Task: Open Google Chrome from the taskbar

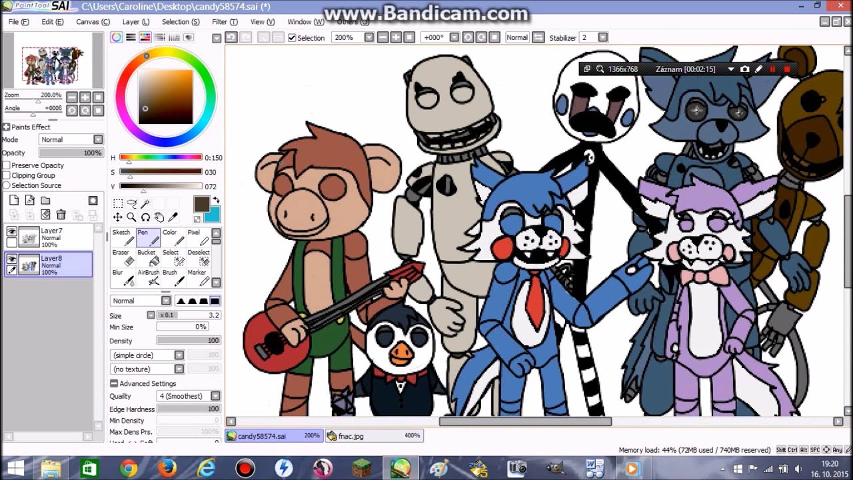Action: (x=128, y=469)
